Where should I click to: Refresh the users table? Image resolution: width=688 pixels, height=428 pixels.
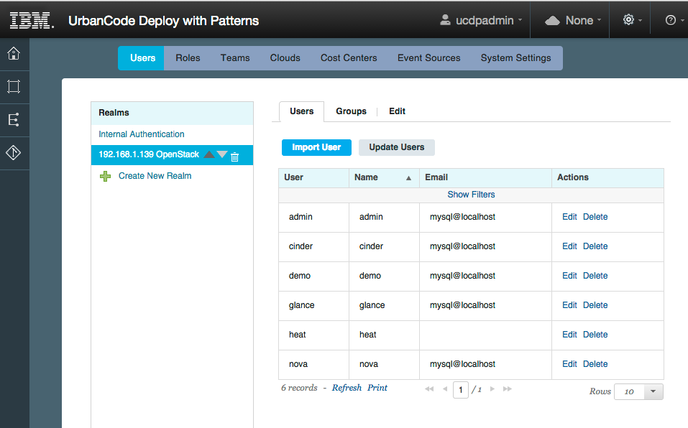(x=347, y=388)
